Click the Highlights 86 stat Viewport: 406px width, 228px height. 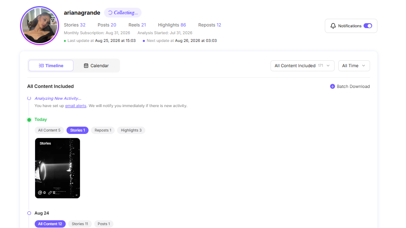[x=172, y=25]
